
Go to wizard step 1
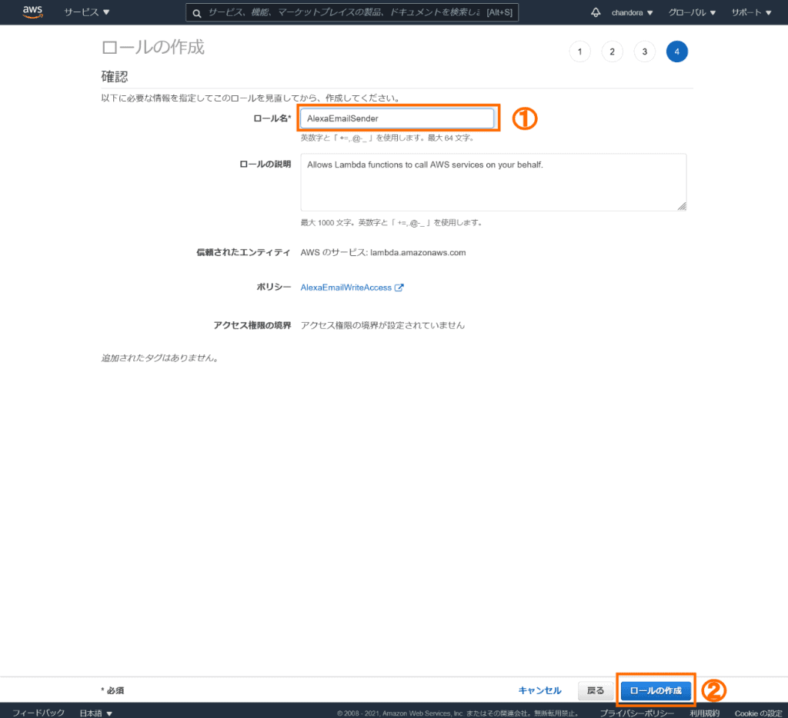[580, 52]
